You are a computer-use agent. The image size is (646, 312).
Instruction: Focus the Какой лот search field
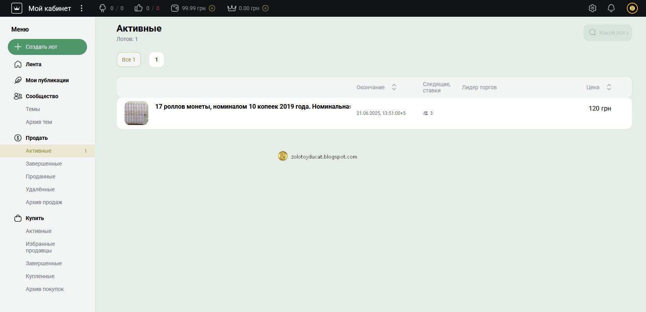pyautogui.click(x=608, y=33)
